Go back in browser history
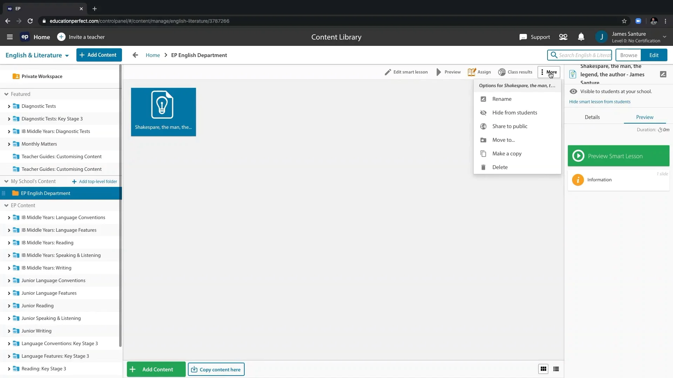Screen dimensions: 673x378 (x=8, y=21)
